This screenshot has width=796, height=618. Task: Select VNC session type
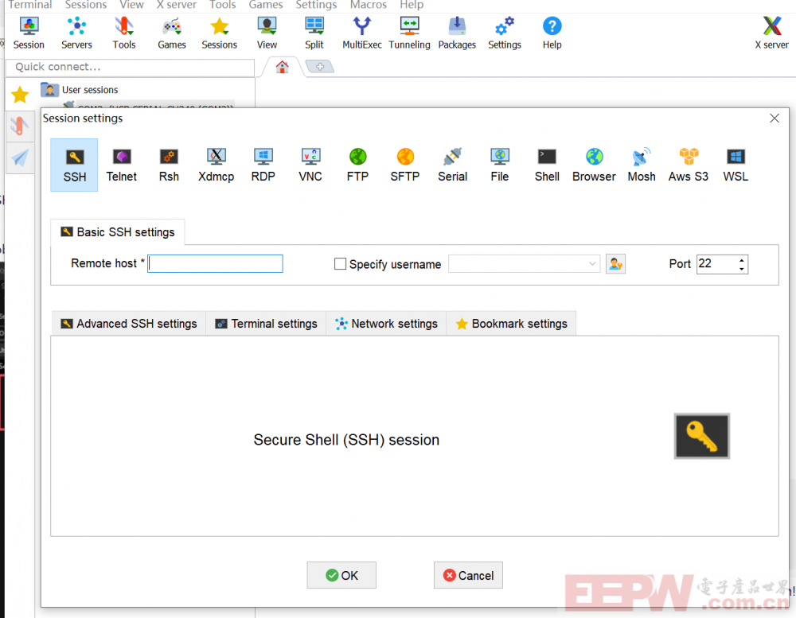click(310, 165)
